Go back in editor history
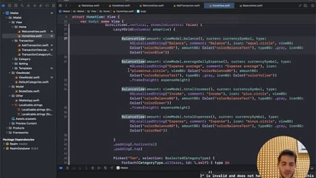 coord(66,5)
